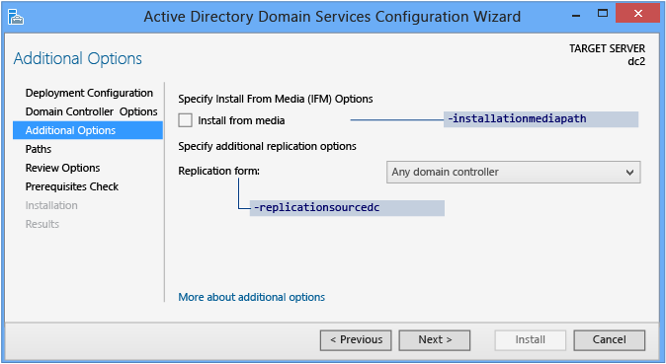This screenshot has height=364, width=666.
Task: Click the greyed-out Installation step
Action: click(x=51, y=205)
